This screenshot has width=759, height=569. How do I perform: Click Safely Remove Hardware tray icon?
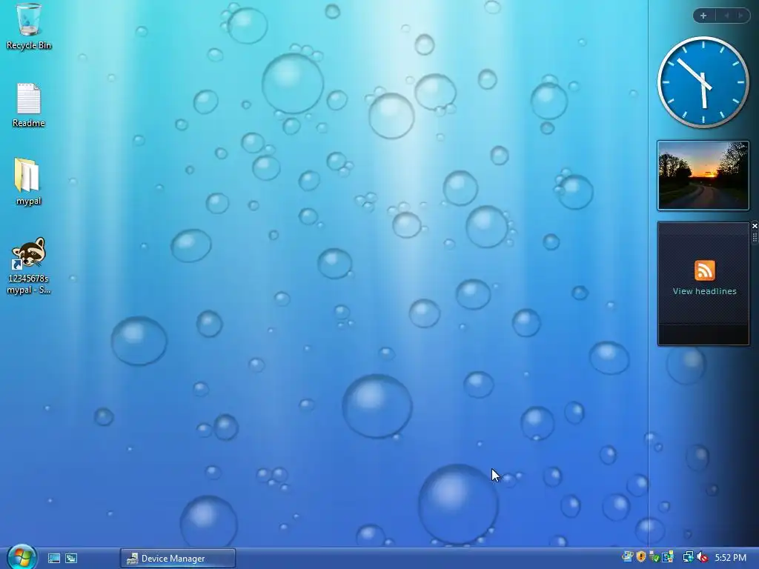[654, 557]
